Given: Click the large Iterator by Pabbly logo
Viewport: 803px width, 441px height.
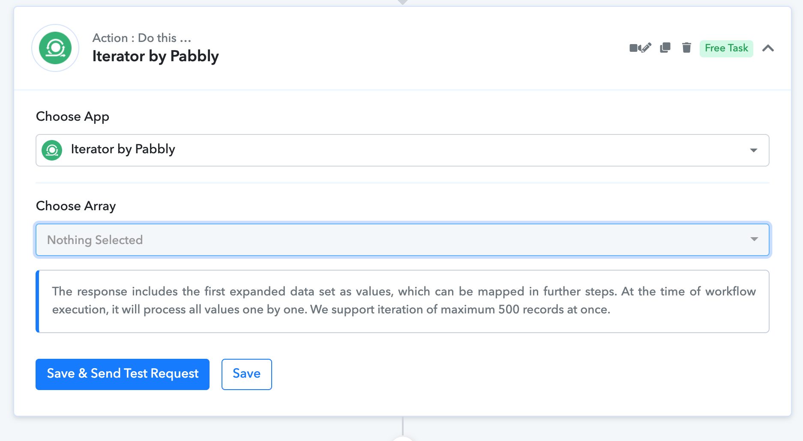Looking at the screenshot, I should 55,48.
